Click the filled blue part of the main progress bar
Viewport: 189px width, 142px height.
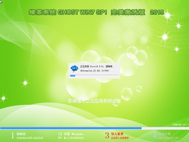click(71, 128)
